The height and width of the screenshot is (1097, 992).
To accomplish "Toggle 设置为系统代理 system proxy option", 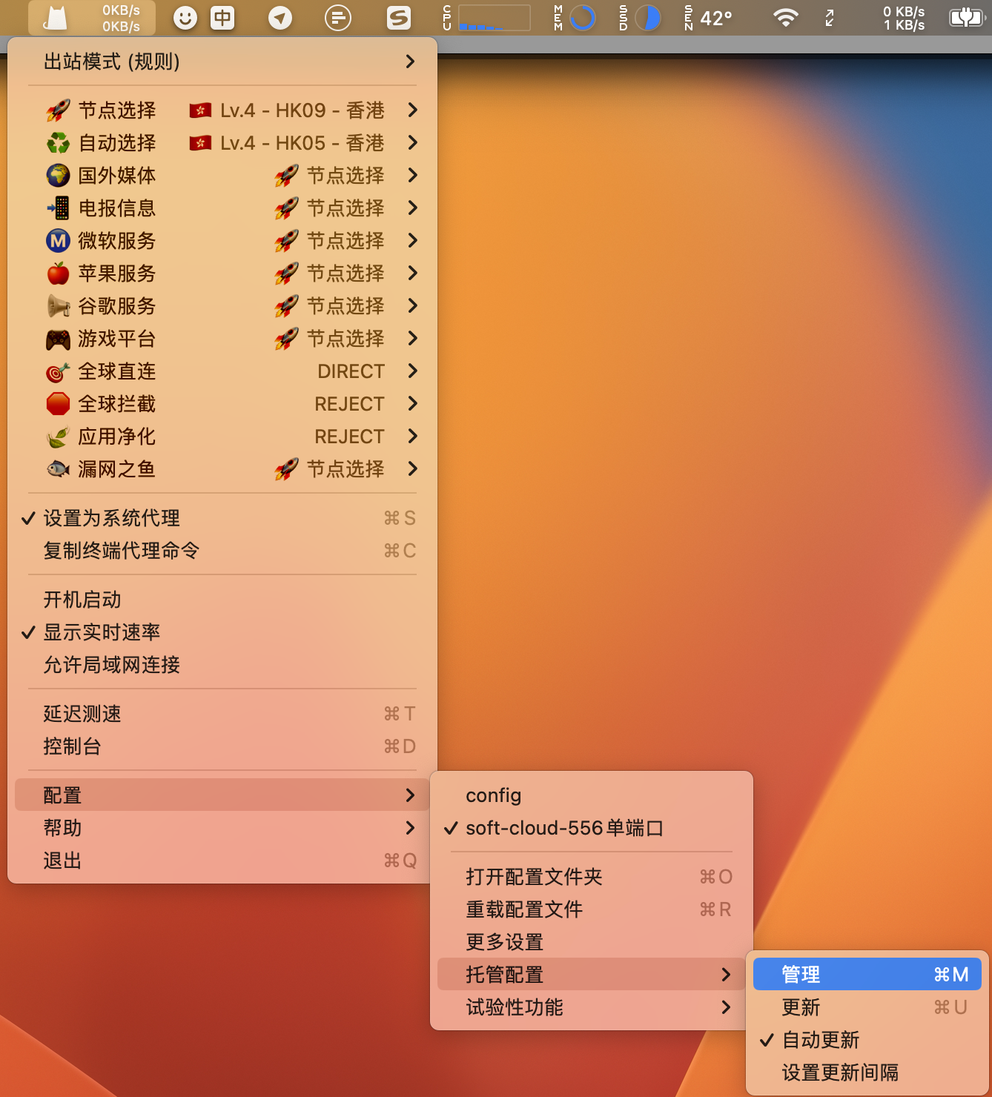I will point(111,518).
